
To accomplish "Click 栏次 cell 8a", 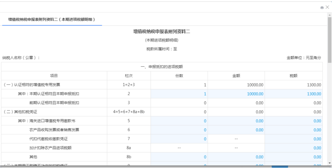I will tap(129, 148).
